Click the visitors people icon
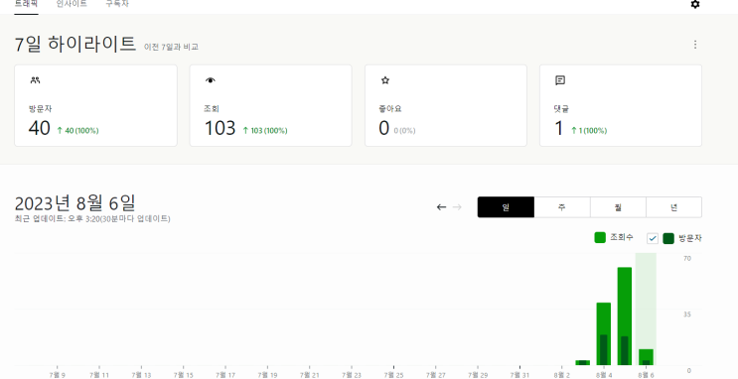Screen dimensions: 738x379 35,80
